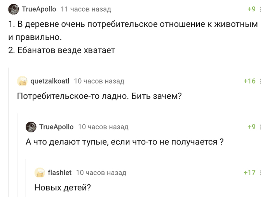Click the reply text "А что делают тупые"
This screenshot has height=197, width=272.
tap(124, 142)
